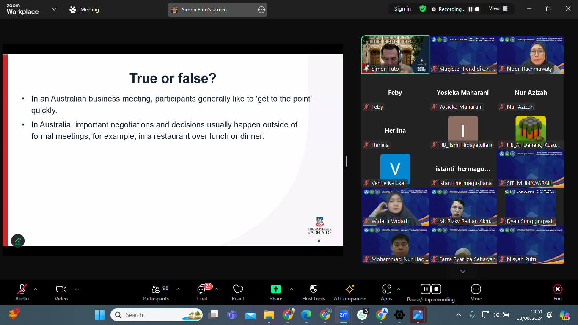The height and width of the screenshot is (325, 578).
Task: Select the annotation pencil on the shared slide
Action: [x=17, y=240]
